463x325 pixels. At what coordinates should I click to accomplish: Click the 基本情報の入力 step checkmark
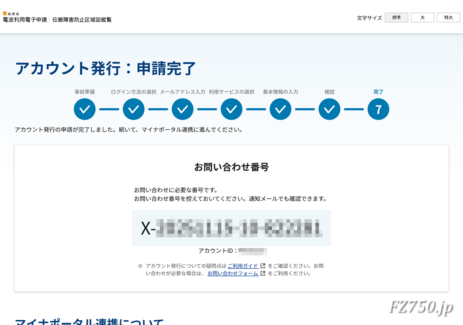pyautogui.click(x=280, y=109)
